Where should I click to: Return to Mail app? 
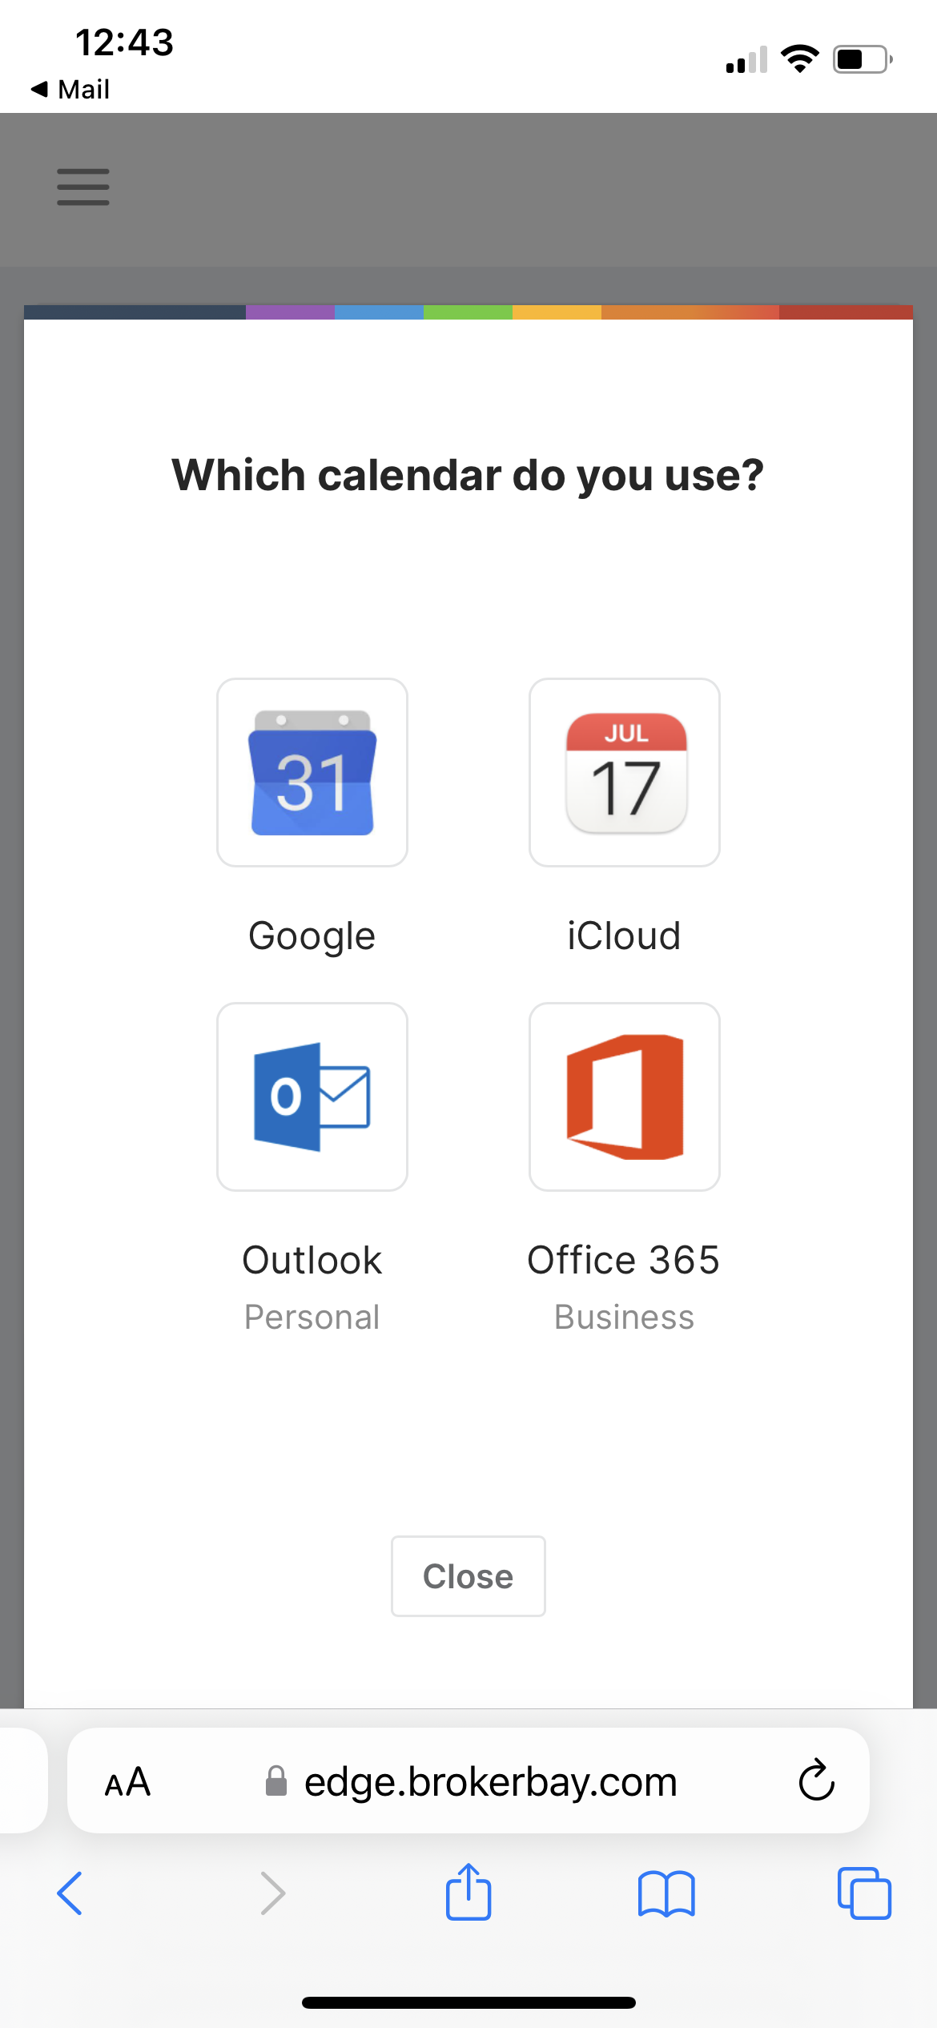pos(70,89)
